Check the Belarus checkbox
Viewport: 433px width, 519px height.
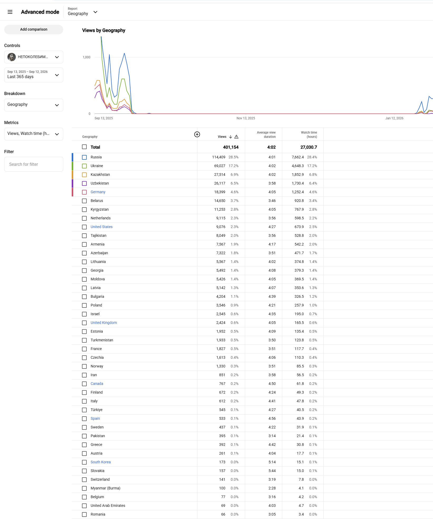coord(84,201)
